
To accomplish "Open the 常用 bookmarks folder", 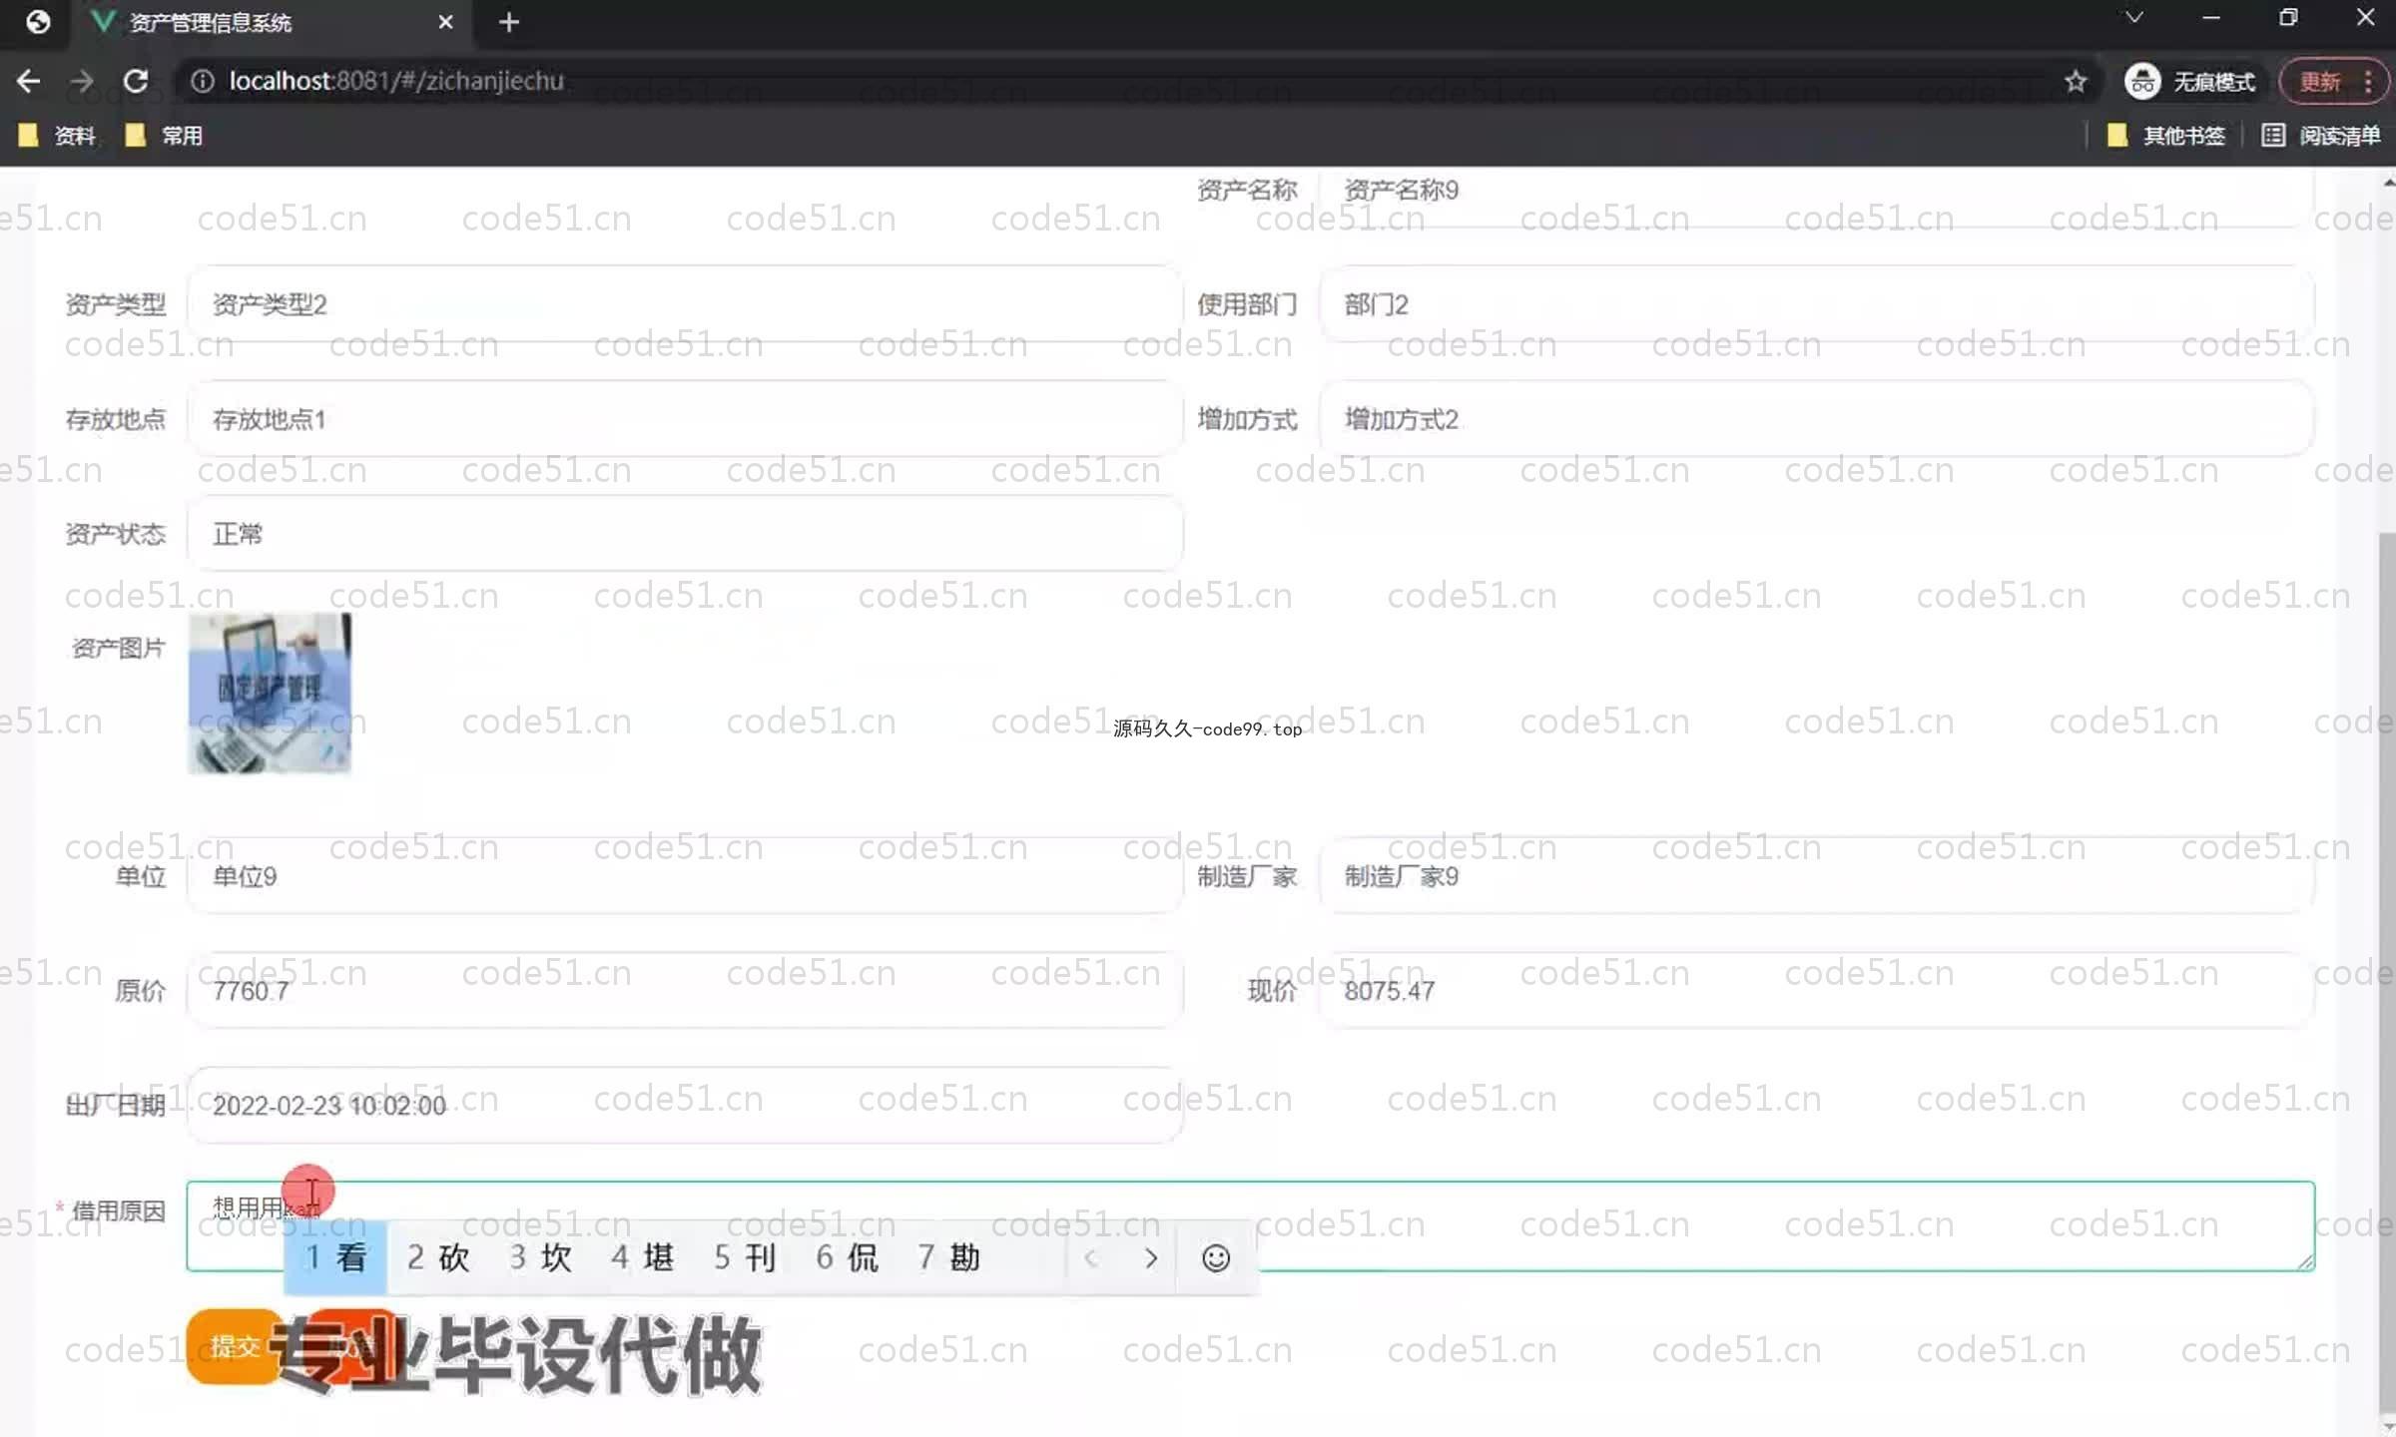I will 165,135.
